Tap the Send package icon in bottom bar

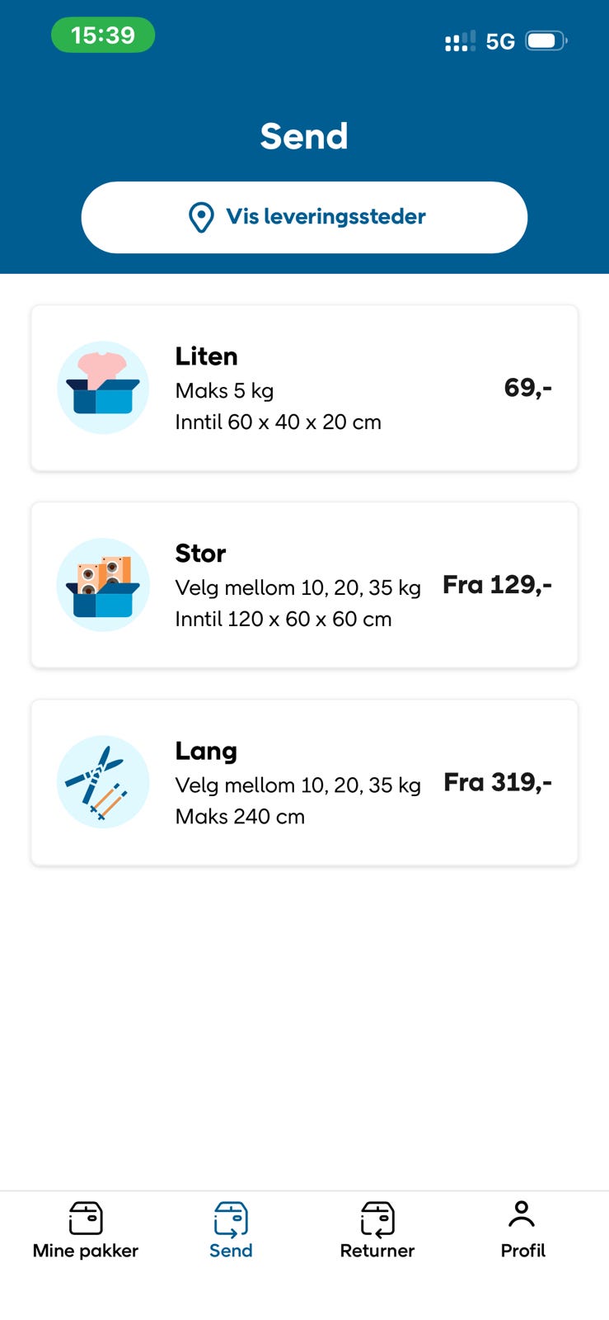(x=231, y=1219)
